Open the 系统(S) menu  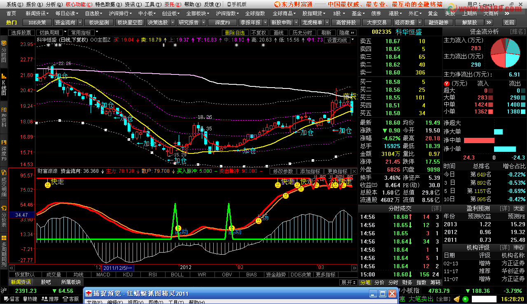(14, 4)
